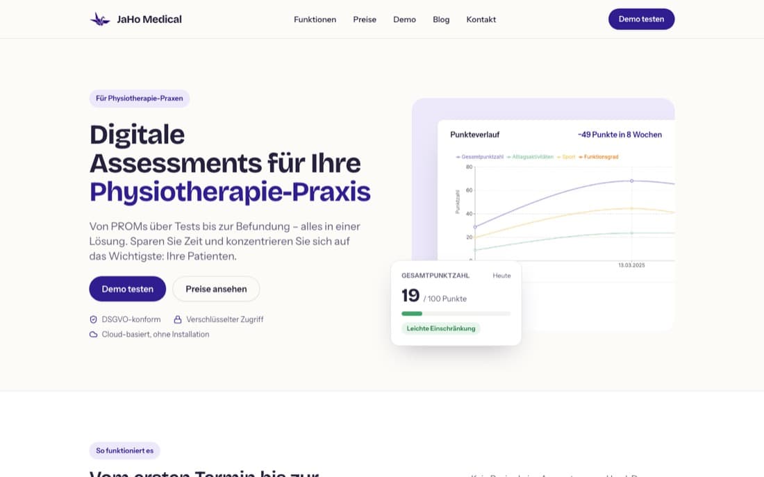Click the cloud icon beside Cloud-basiert
764x477 pixels.
pos(94,335)
